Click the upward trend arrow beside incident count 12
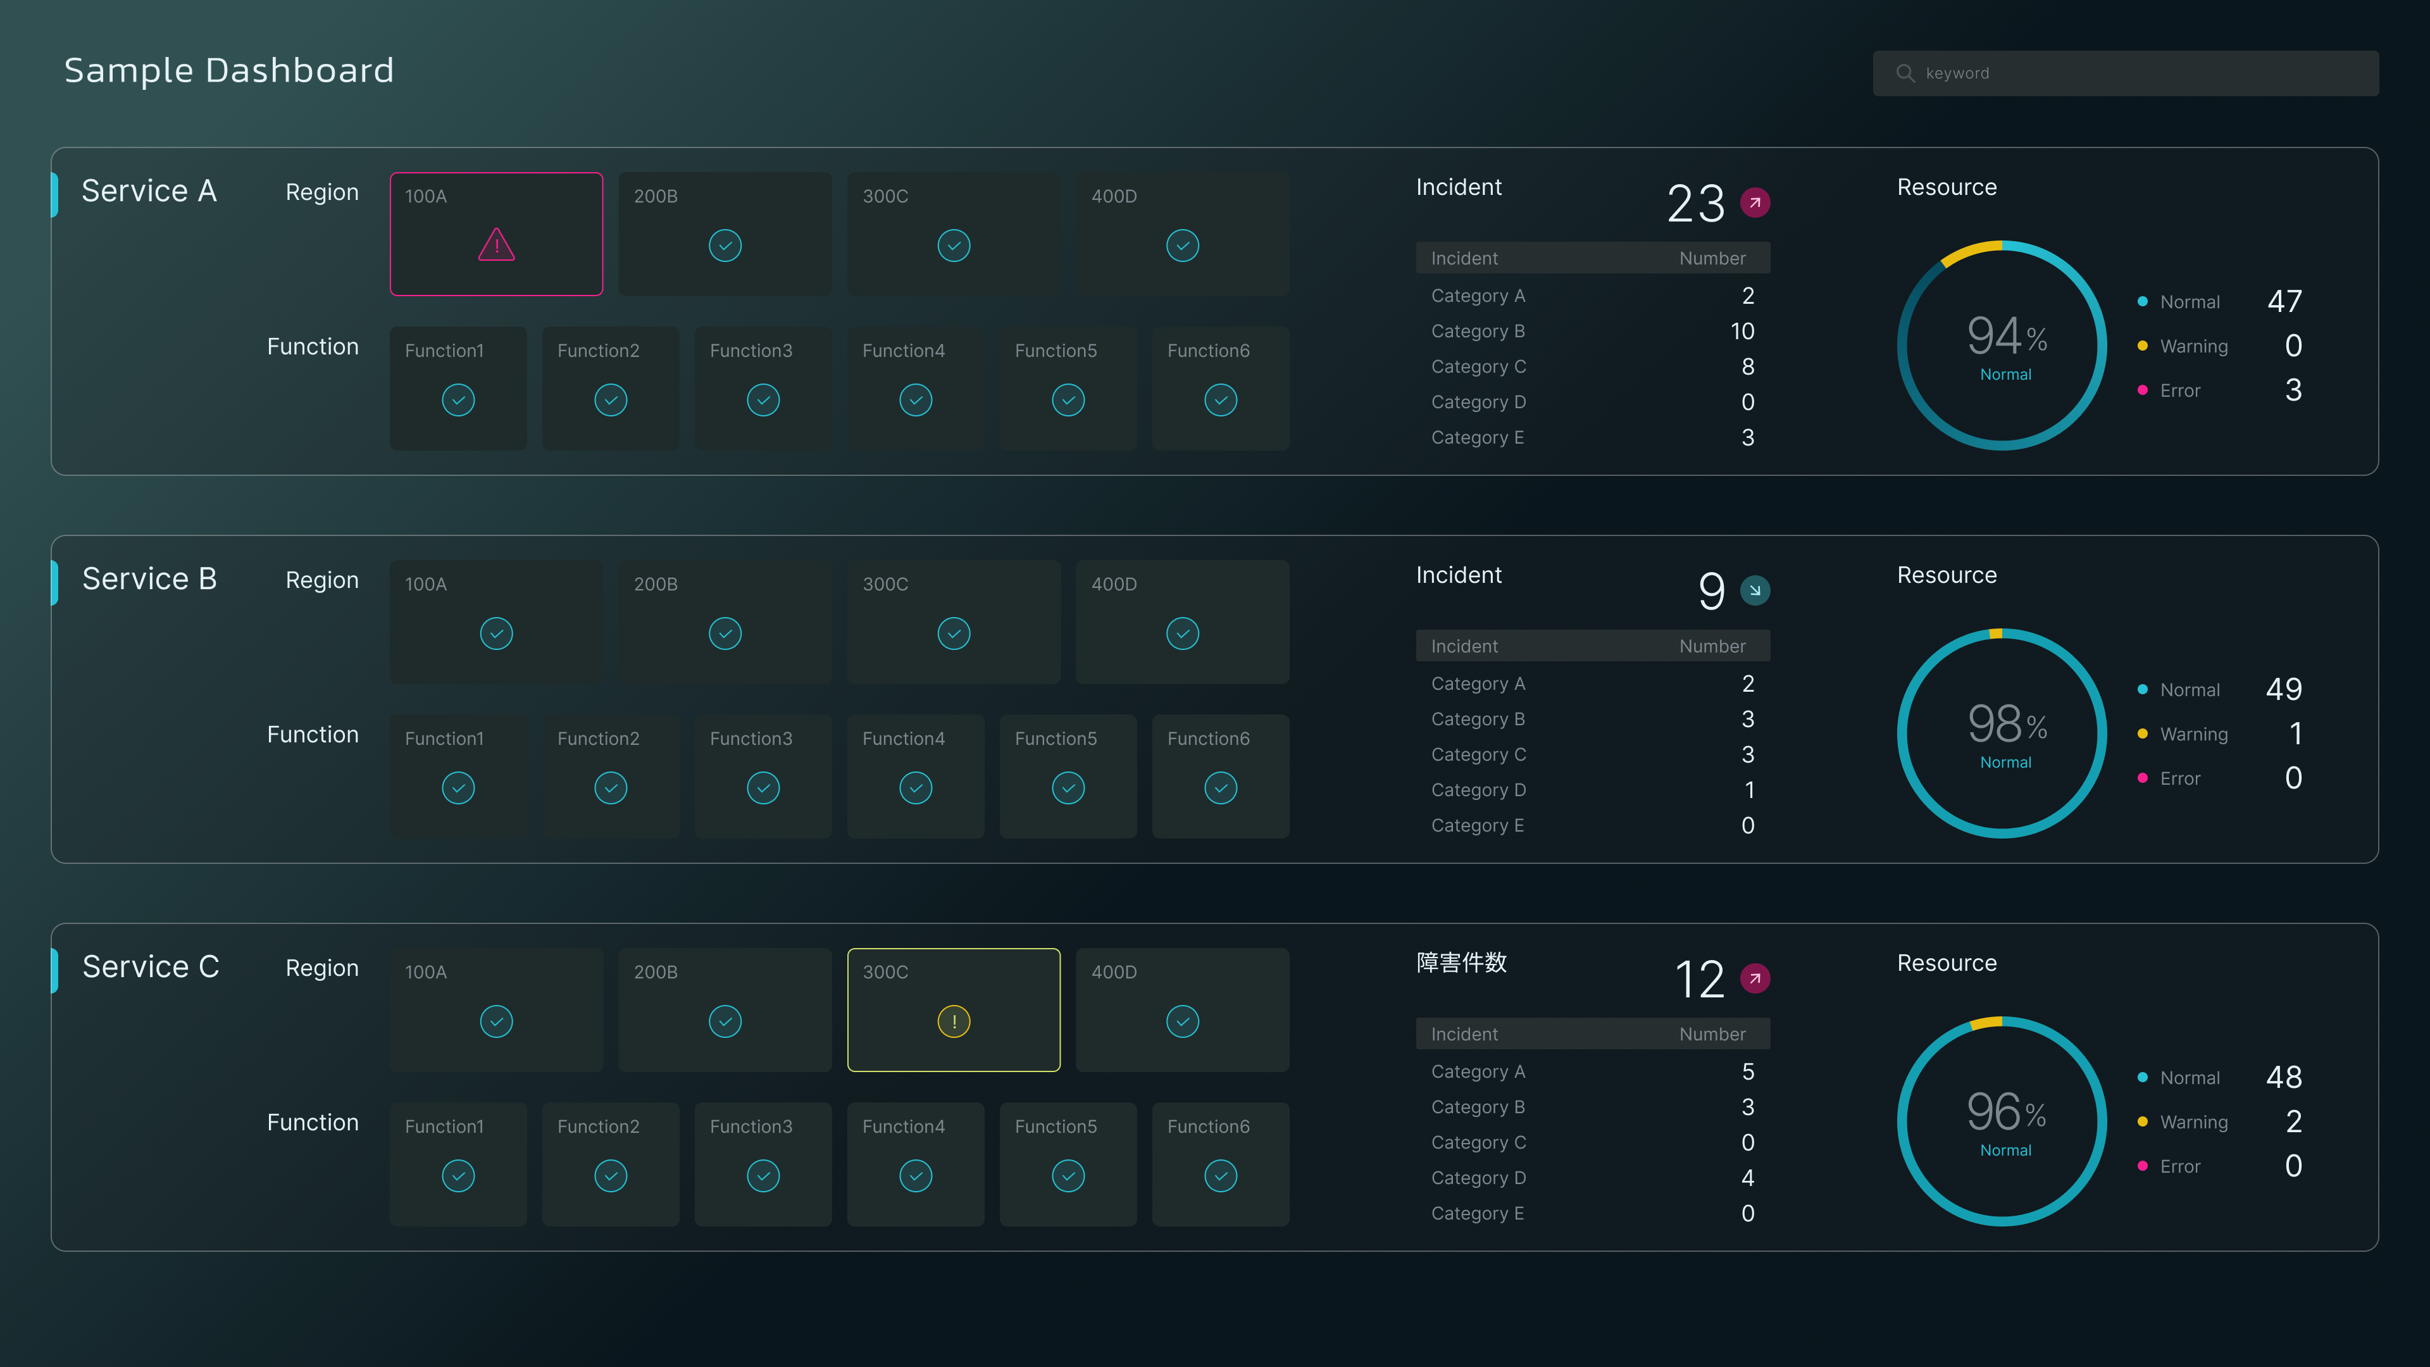The image size is (2430, 1367). [x=1755, y=978]
